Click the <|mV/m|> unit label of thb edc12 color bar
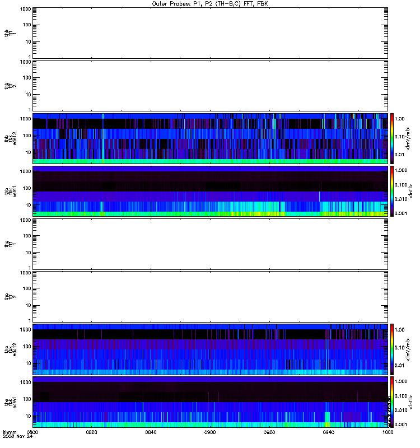 [x=408, y=138]
